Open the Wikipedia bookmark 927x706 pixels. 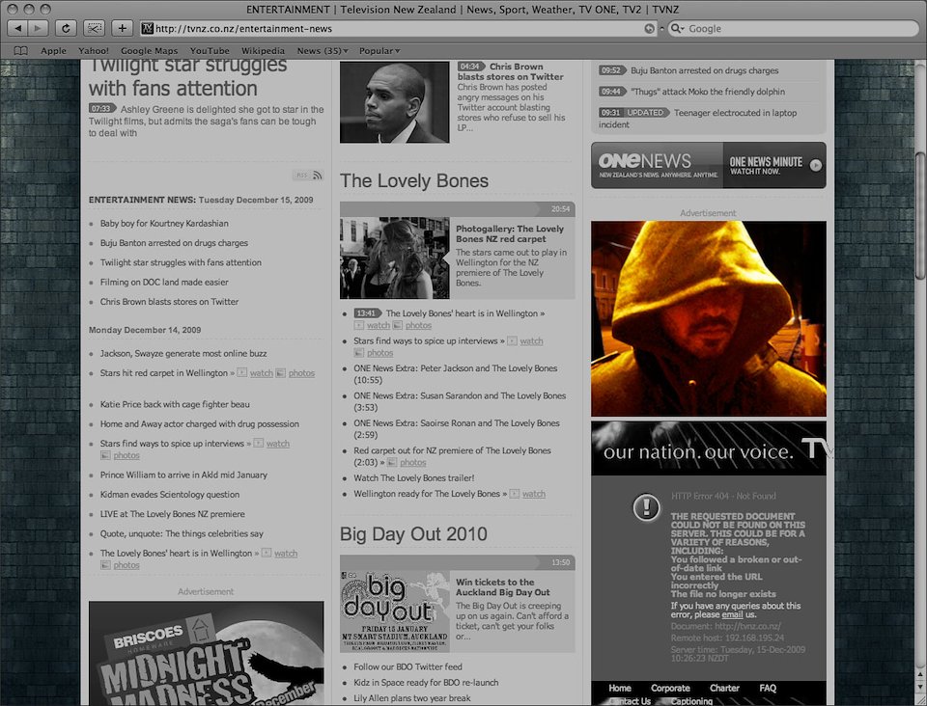click(x=263, y=51)
